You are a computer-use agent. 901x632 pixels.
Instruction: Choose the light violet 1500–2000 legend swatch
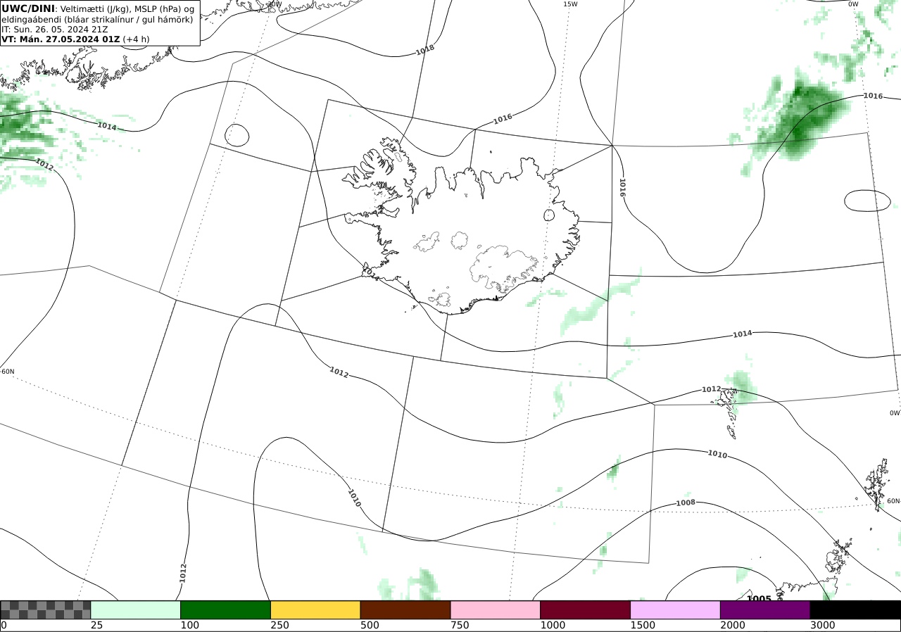(x=676, y=609)
